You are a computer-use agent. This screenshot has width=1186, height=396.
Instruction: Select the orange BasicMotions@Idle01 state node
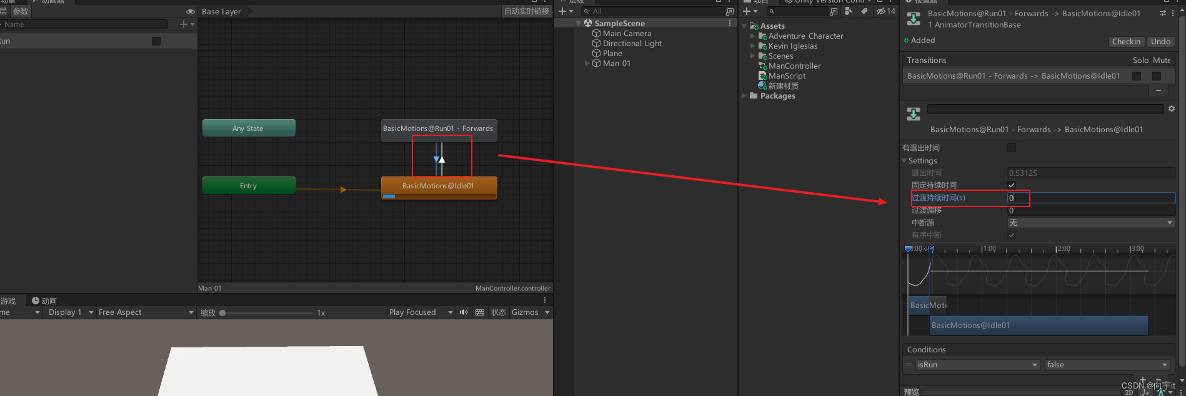[x=439, y=187]
